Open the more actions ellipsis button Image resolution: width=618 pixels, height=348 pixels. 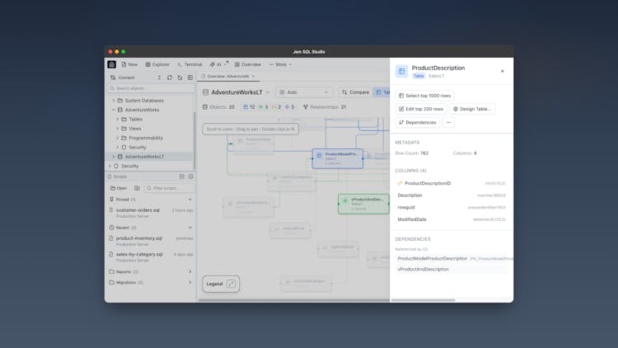pos(448,122)
